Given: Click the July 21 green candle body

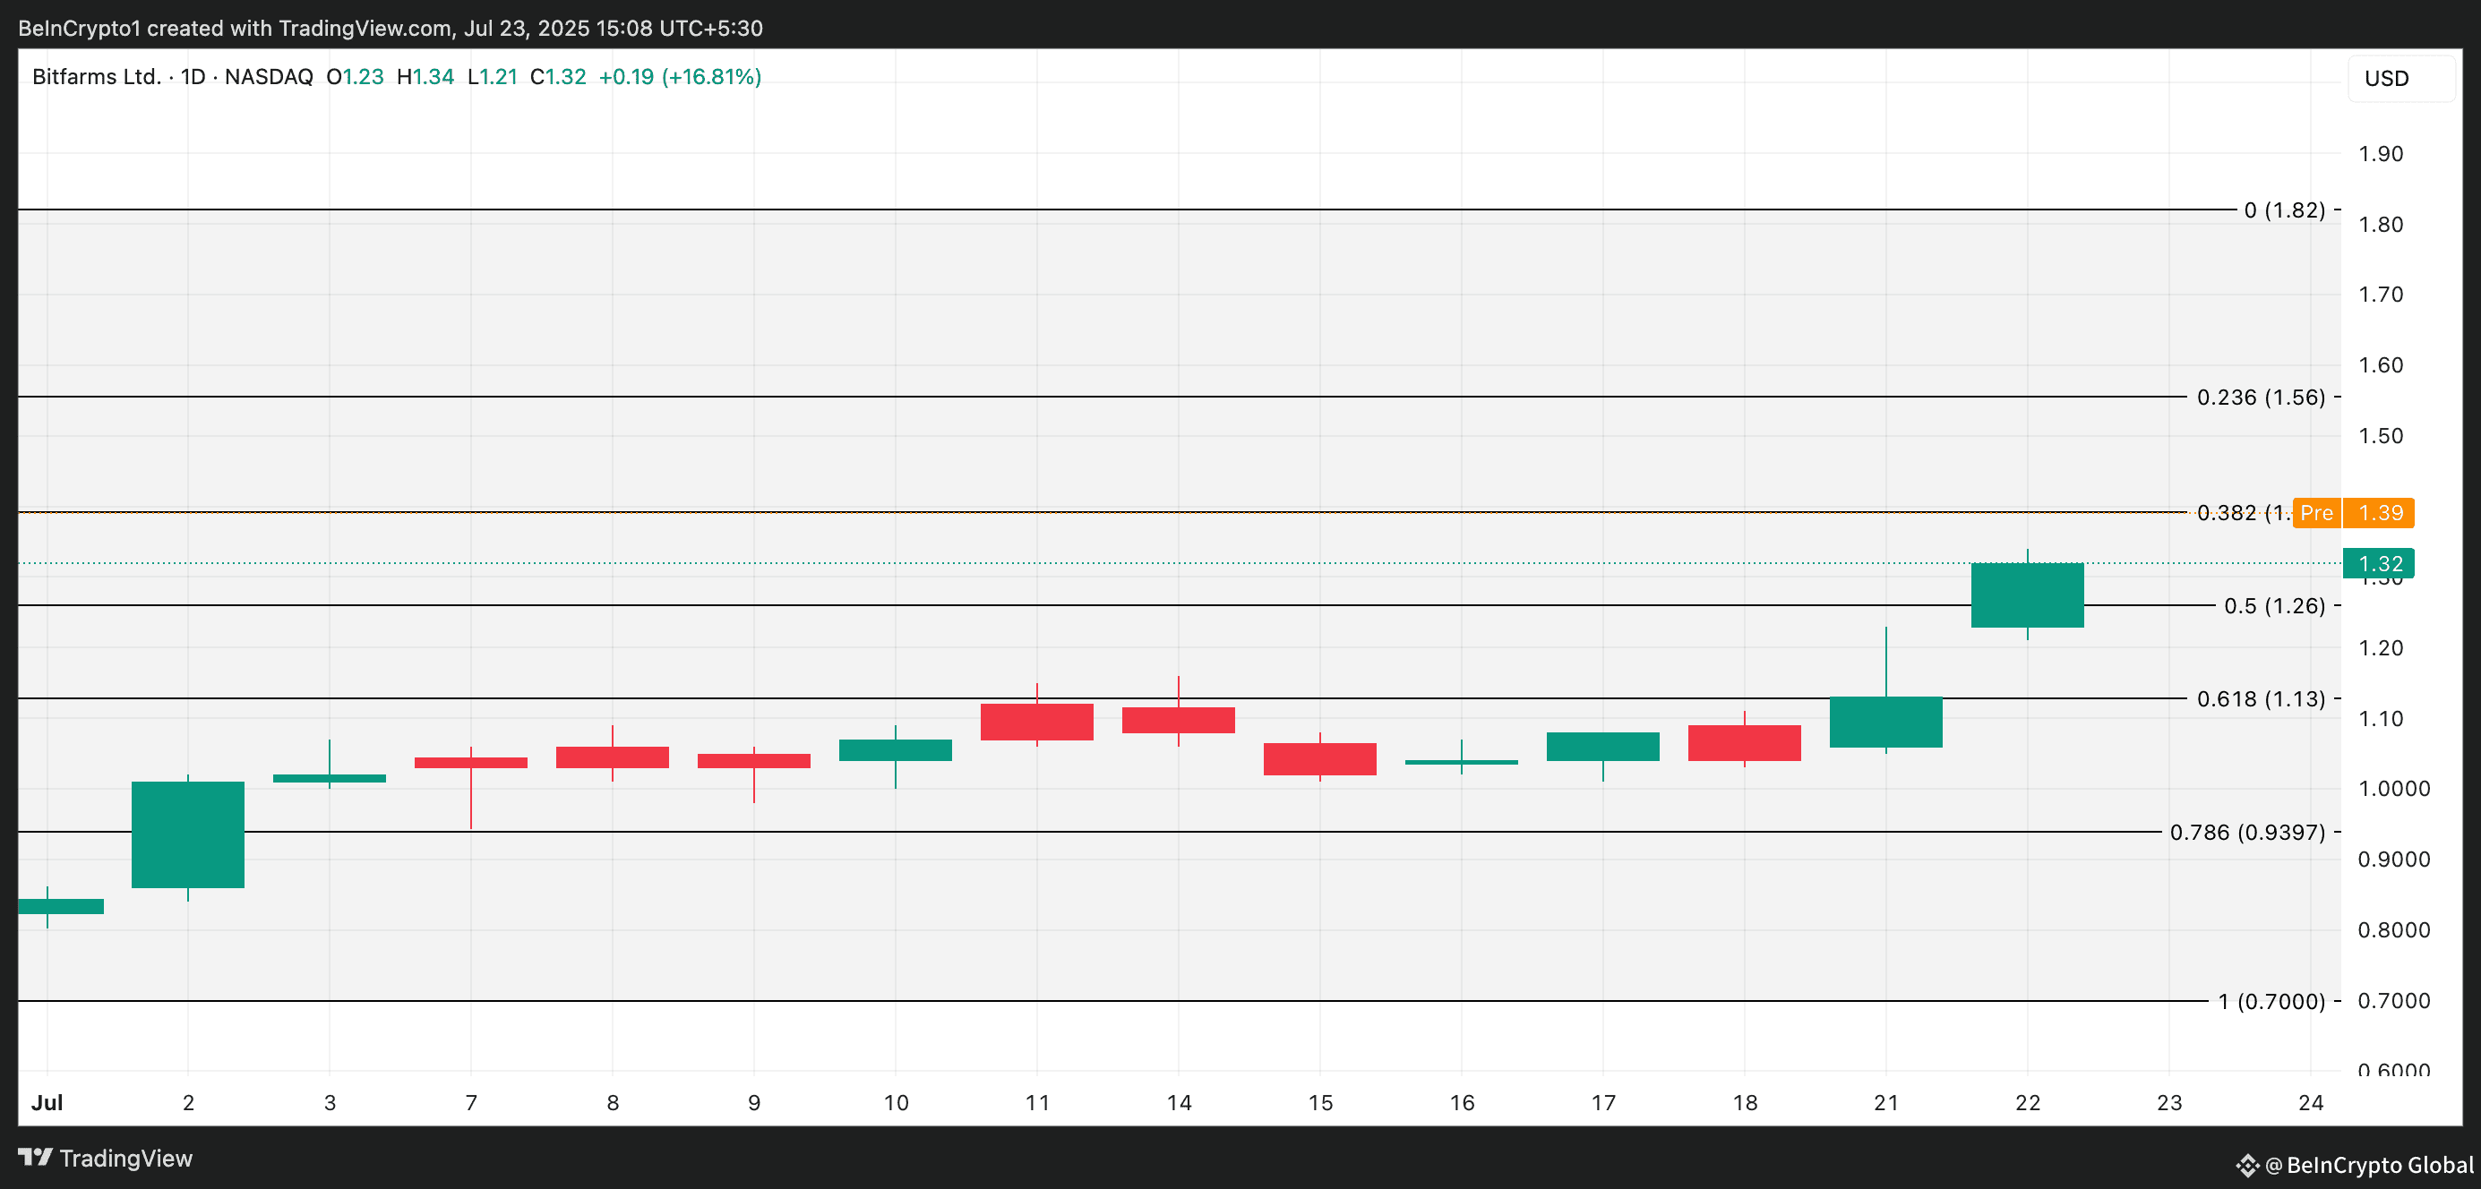Looking at the screenshot, I should 1885,722.
